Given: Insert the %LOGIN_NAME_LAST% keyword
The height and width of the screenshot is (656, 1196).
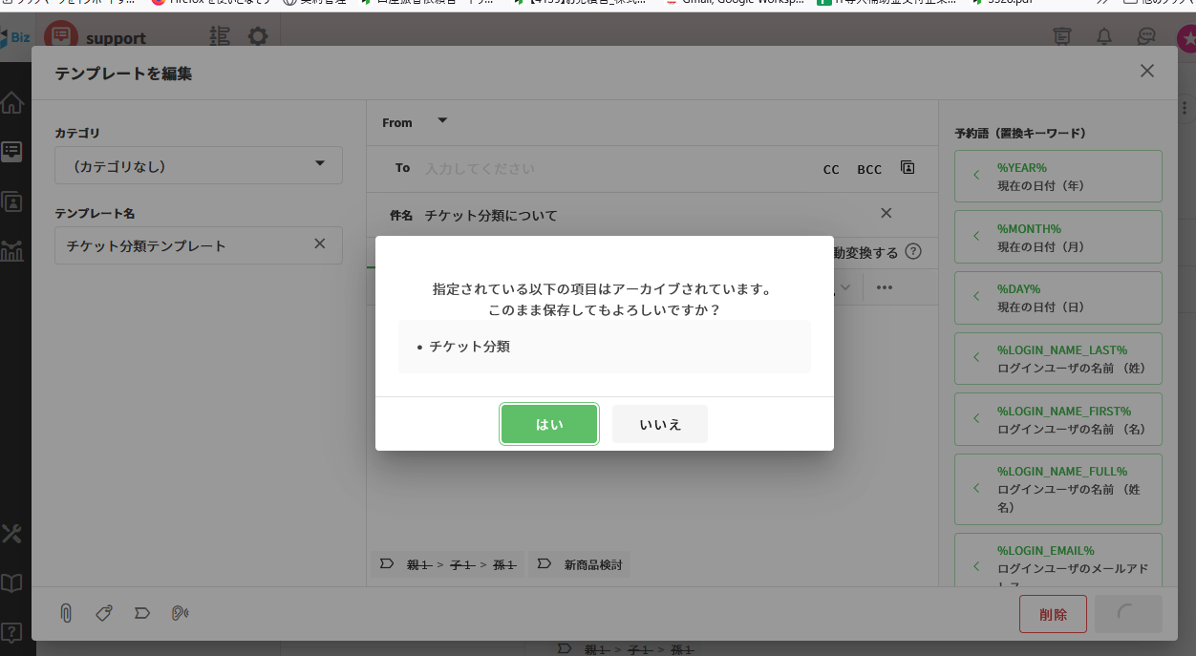Looking at the screenshot, I should pos(1058,358).
